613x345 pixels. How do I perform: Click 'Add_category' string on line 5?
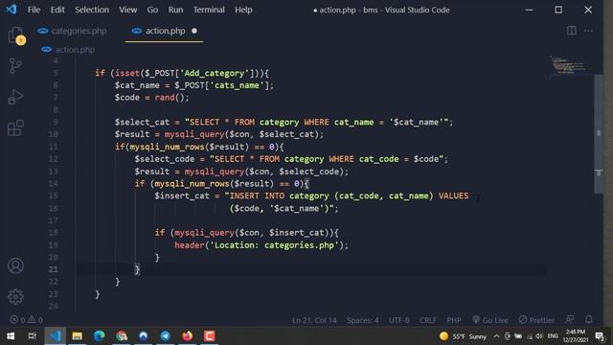(215, 73)
